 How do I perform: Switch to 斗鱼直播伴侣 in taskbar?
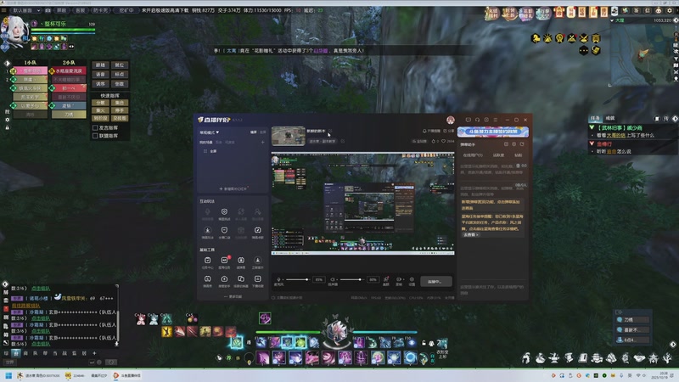pyautogui.click(x=126, y=375)
